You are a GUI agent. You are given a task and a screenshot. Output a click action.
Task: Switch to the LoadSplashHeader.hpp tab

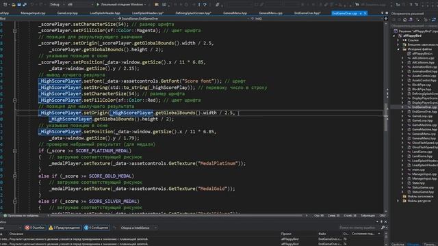[105, 13]
